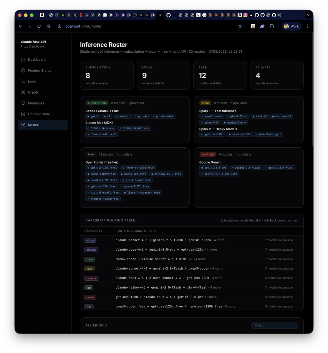Open the Chrome three-dot menu

tap(308, 26)
